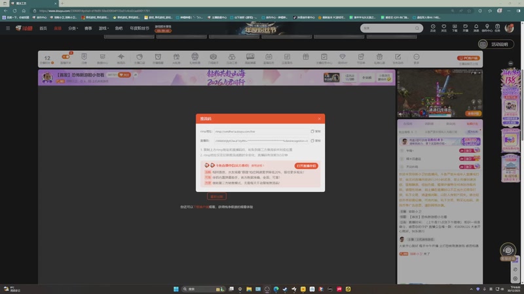Image resolution: width=524 pixels, height=294 pixels.
Task: Bookmark the page with the star icon
Action: click(x=469, y=10)
